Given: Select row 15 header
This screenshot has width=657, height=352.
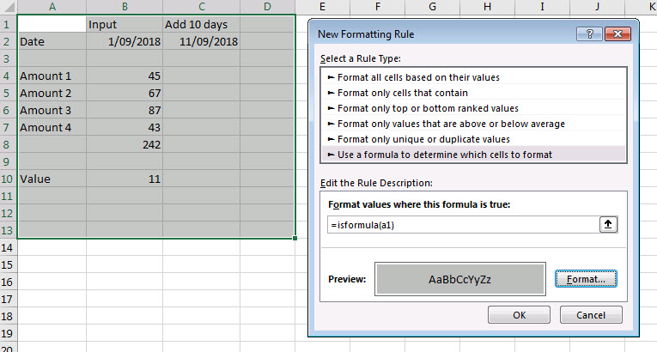Looking at the screenshot, I should (8, 264).
